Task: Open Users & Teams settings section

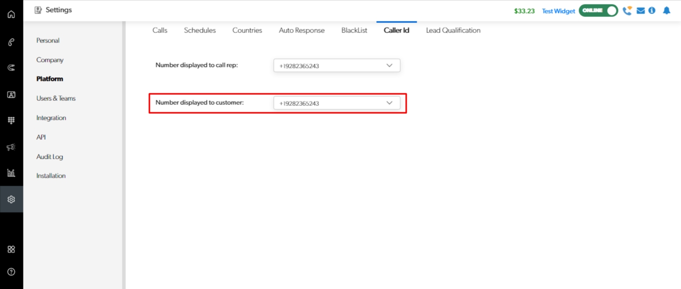Action: pos(56,98)
